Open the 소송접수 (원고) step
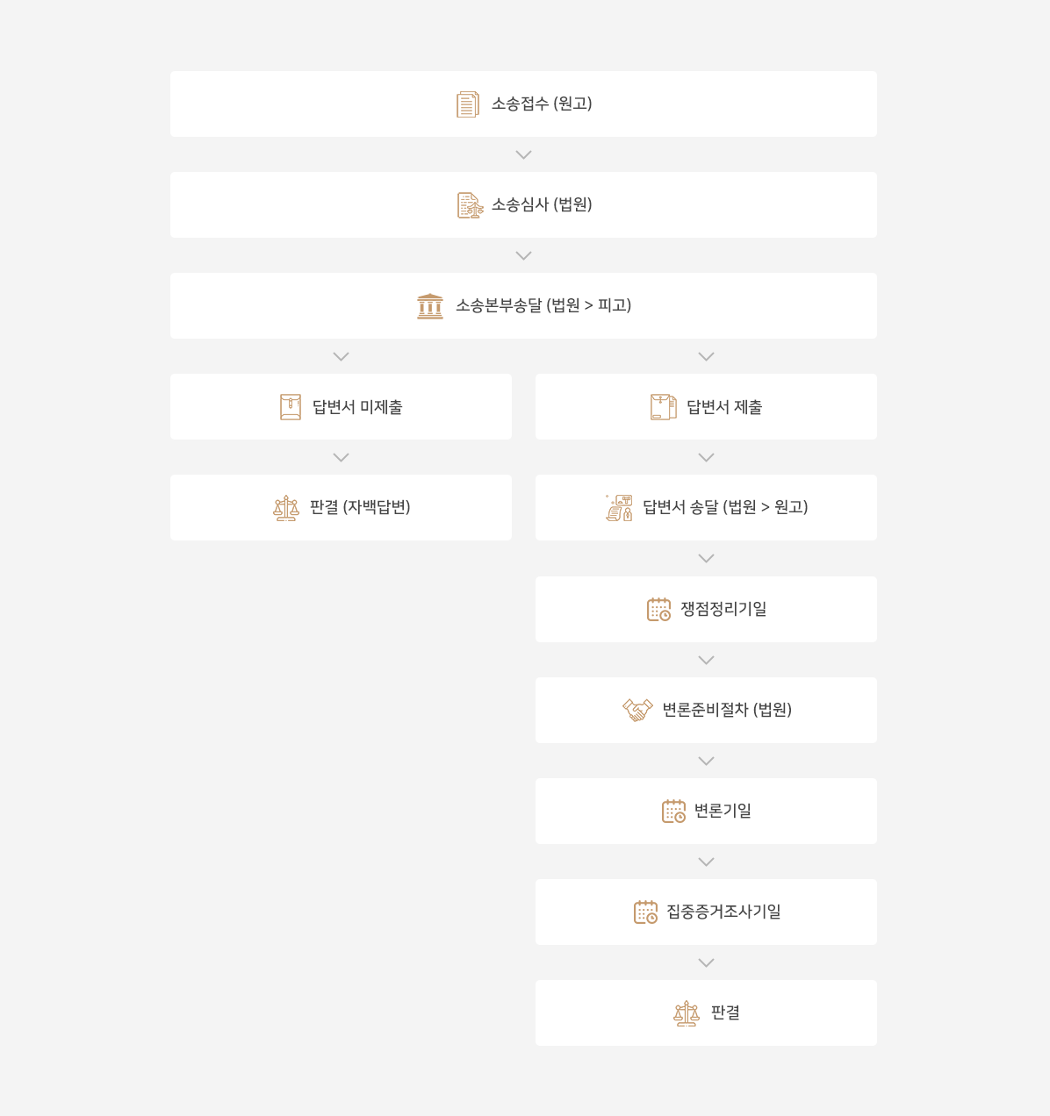This screenshot has width=1050, height=1116. [523, 104]
